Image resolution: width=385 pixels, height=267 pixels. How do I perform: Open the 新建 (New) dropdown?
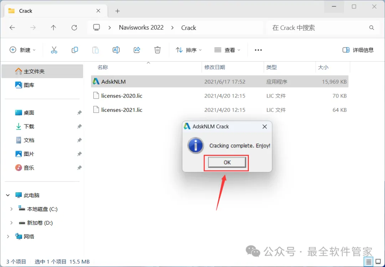pyautogui.click(x=22, y=50)
